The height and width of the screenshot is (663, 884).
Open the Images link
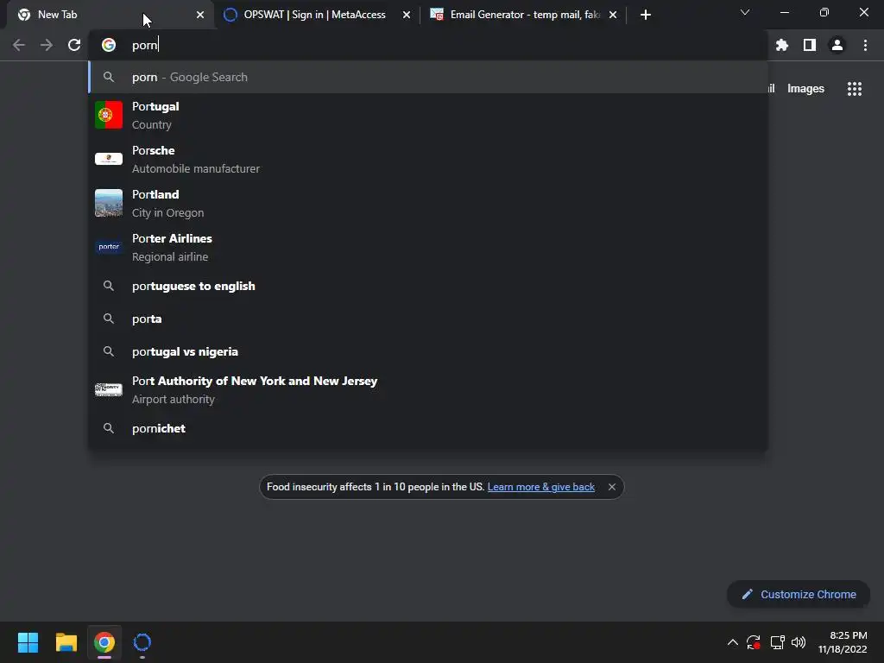[x=805, y=89]
